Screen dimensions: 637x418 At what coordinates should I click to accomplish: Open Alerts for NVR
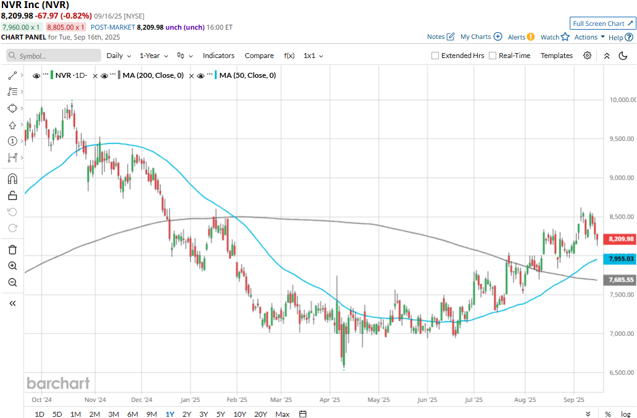pyautogui.click(x=521, y=37)
